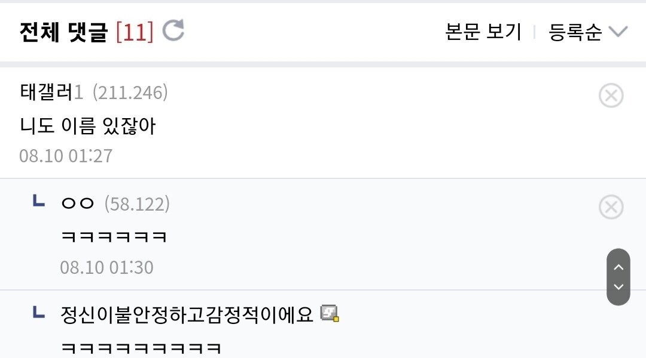This screenshot has height=358, width=646.
Task: Click the reply arrow icon beside ㅇㅇ
Action: click(x=39, y=202)
